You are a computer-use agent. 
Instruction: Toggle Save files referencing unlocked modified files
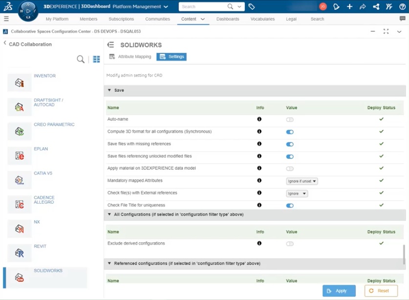tap(290, 157)
